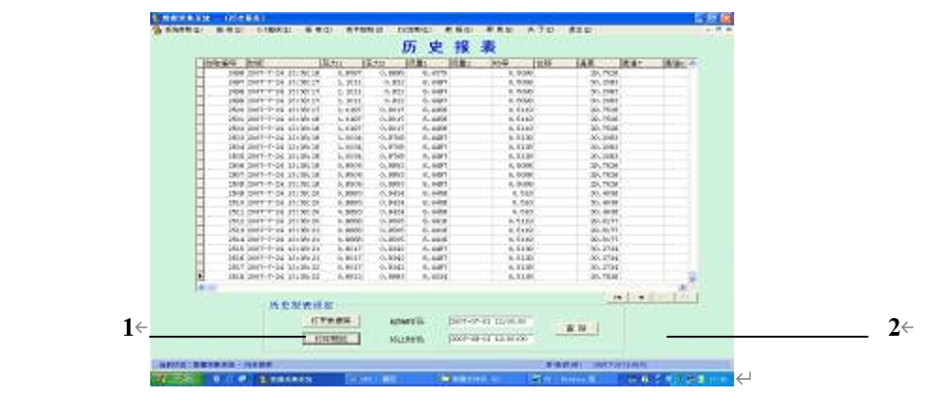The width and height of the screenshot is (951, 408).
Task: Focus the 终止时间 end time field
Action: (x=490, y=338)
